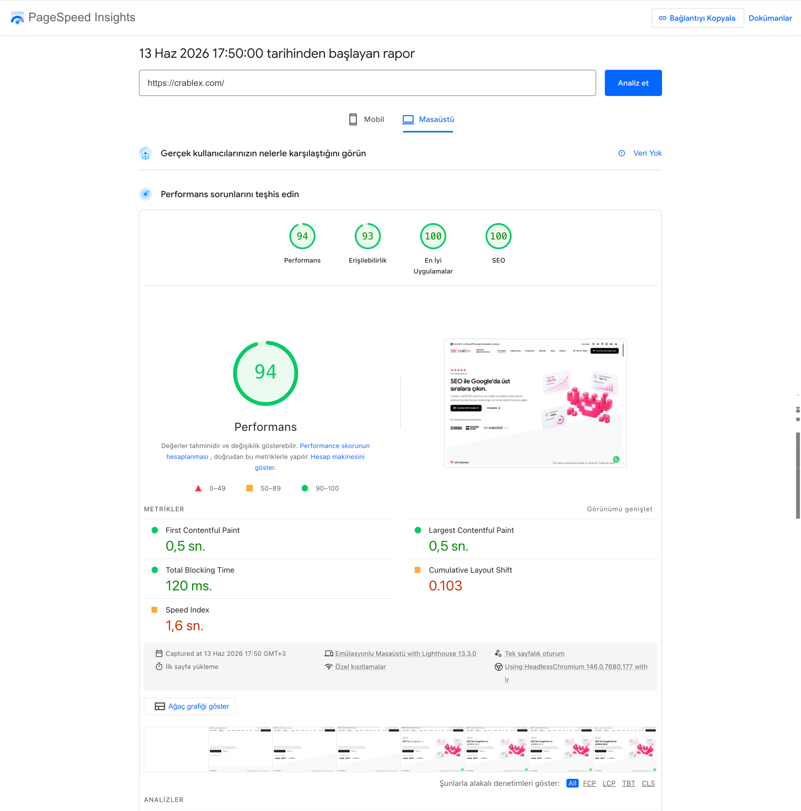Click the Özel kısıtlamalar text
Image resolution: width=801 pixels, height=811 pixels.
click(x=360, y=666)
